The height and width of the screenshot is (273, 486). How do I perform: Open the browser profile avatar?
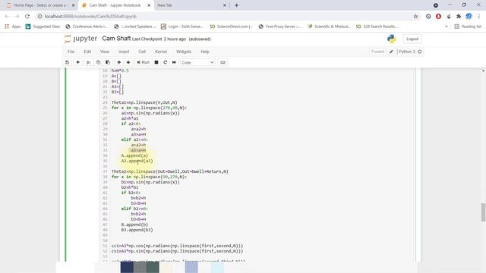[469, 17]
